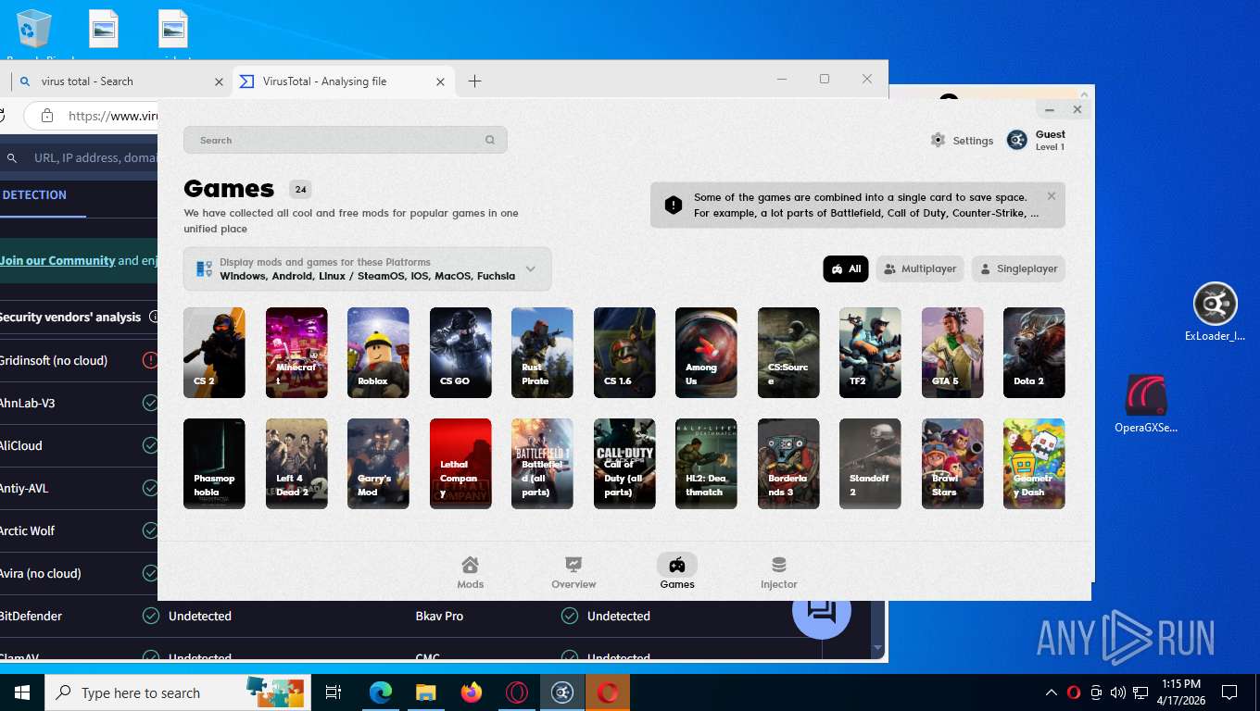
Task: Open the HL2: Deathmatch card
Action: tap(706, 464)
